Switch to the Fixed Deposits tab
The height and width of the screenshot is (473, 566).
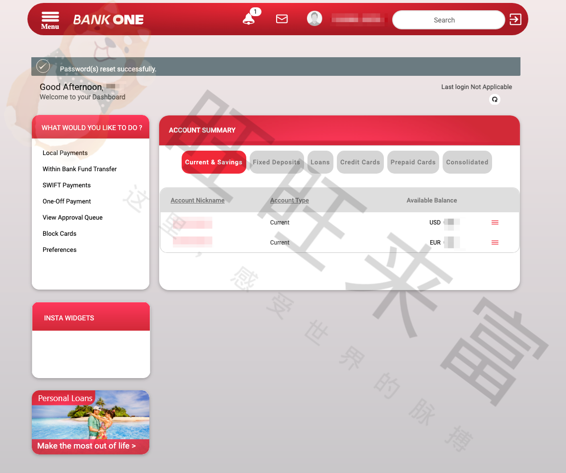click(277, 162)
